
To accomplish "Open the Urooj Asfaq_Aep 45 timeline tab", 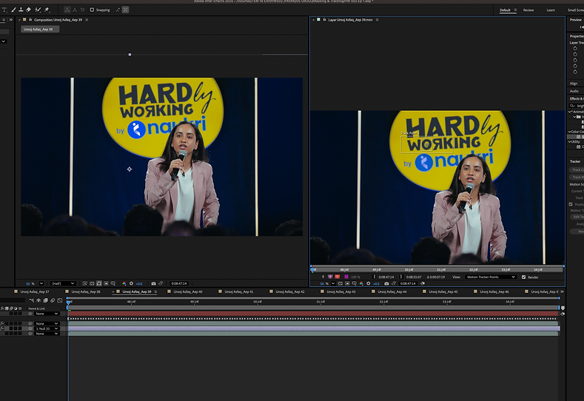I will (443, 292).
